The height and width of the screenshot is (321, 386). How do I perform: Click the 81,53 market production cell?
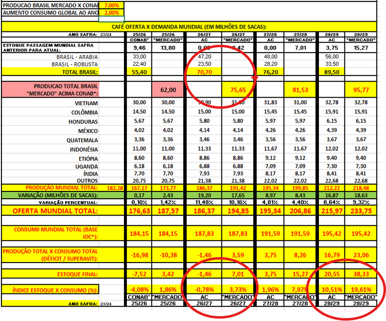pos(300,89)
